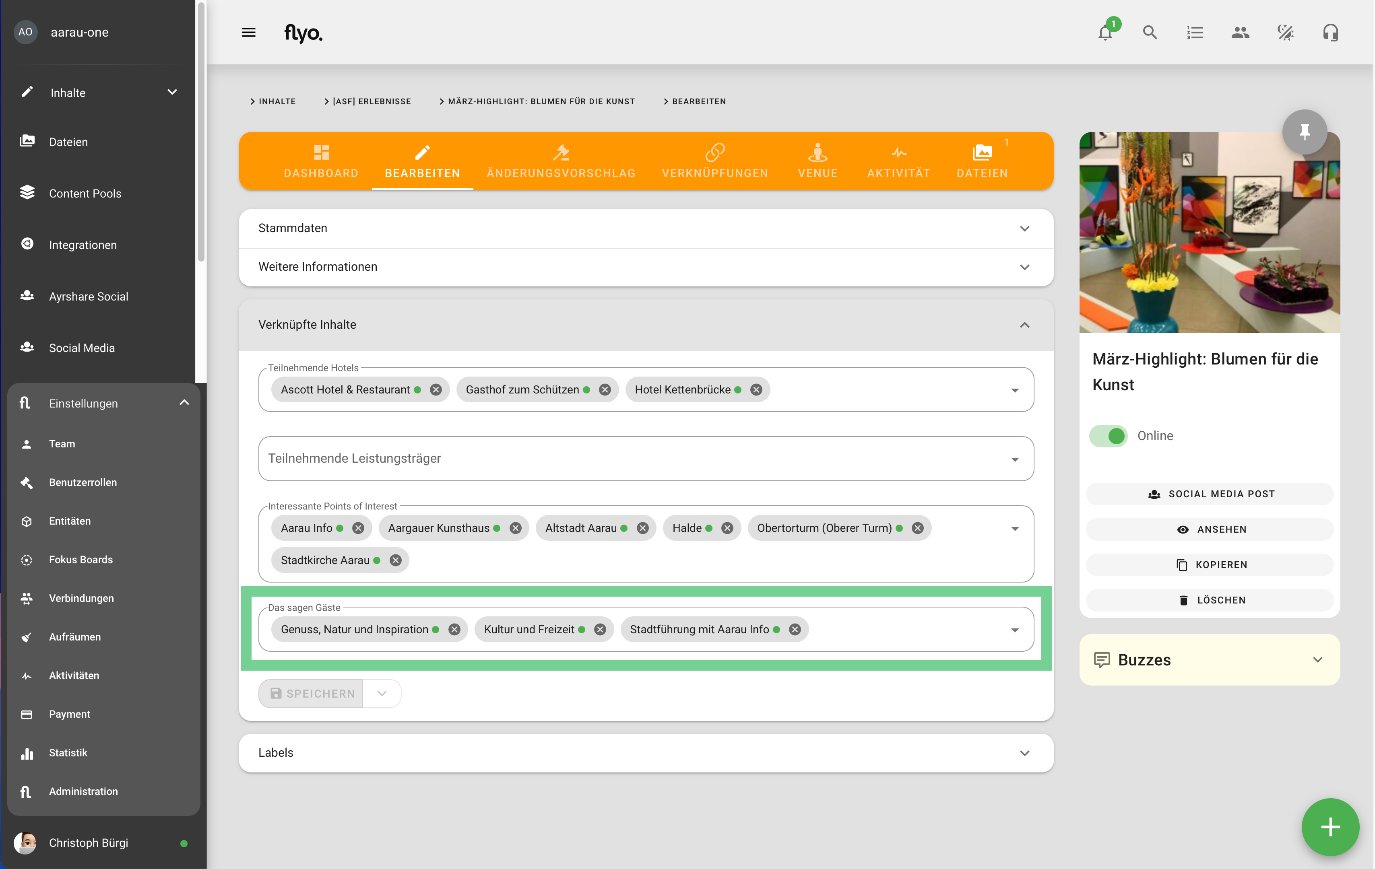Click the Social Media Post button
The image size is (1375, 869).
1210,494
